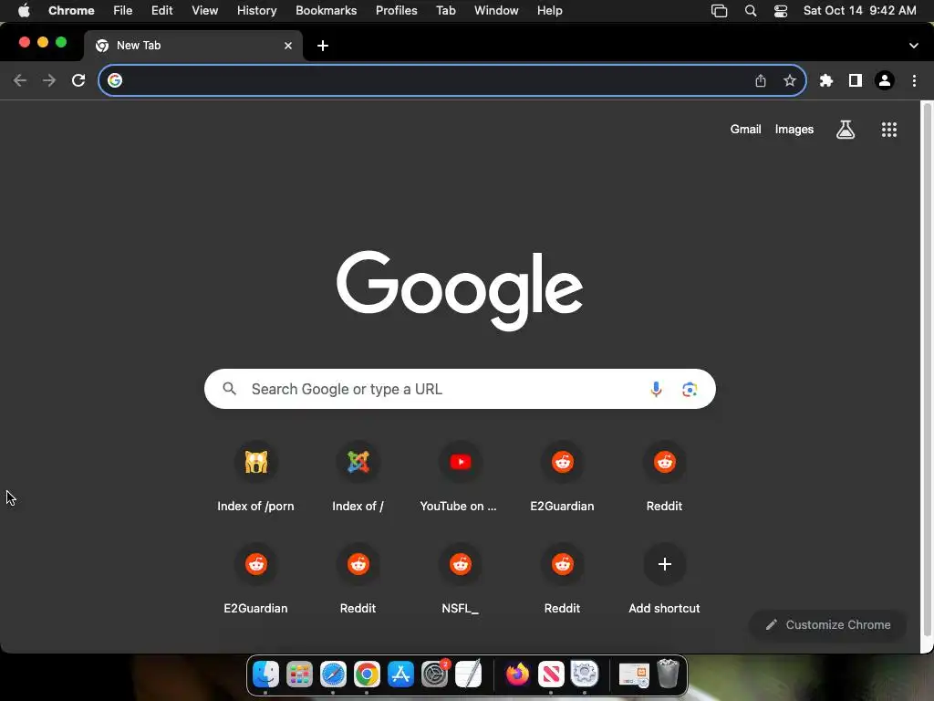The image size is (934, 701).
Task: Open the Reddit shortcut directly above Add shortcut
Action: 665,477
